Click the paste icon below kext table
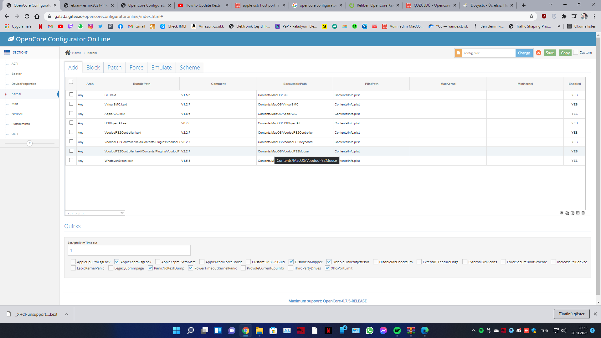The height and width of the screenshot is (338, 601). point(573,213)
